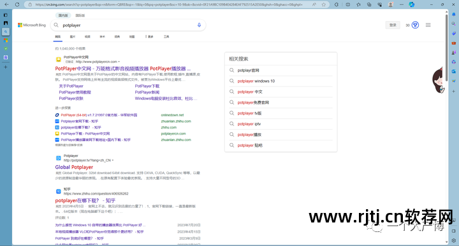Open the potplayer在哪下载 知乎 result title
Screen dimensions: 459x246
click(85, 200)
